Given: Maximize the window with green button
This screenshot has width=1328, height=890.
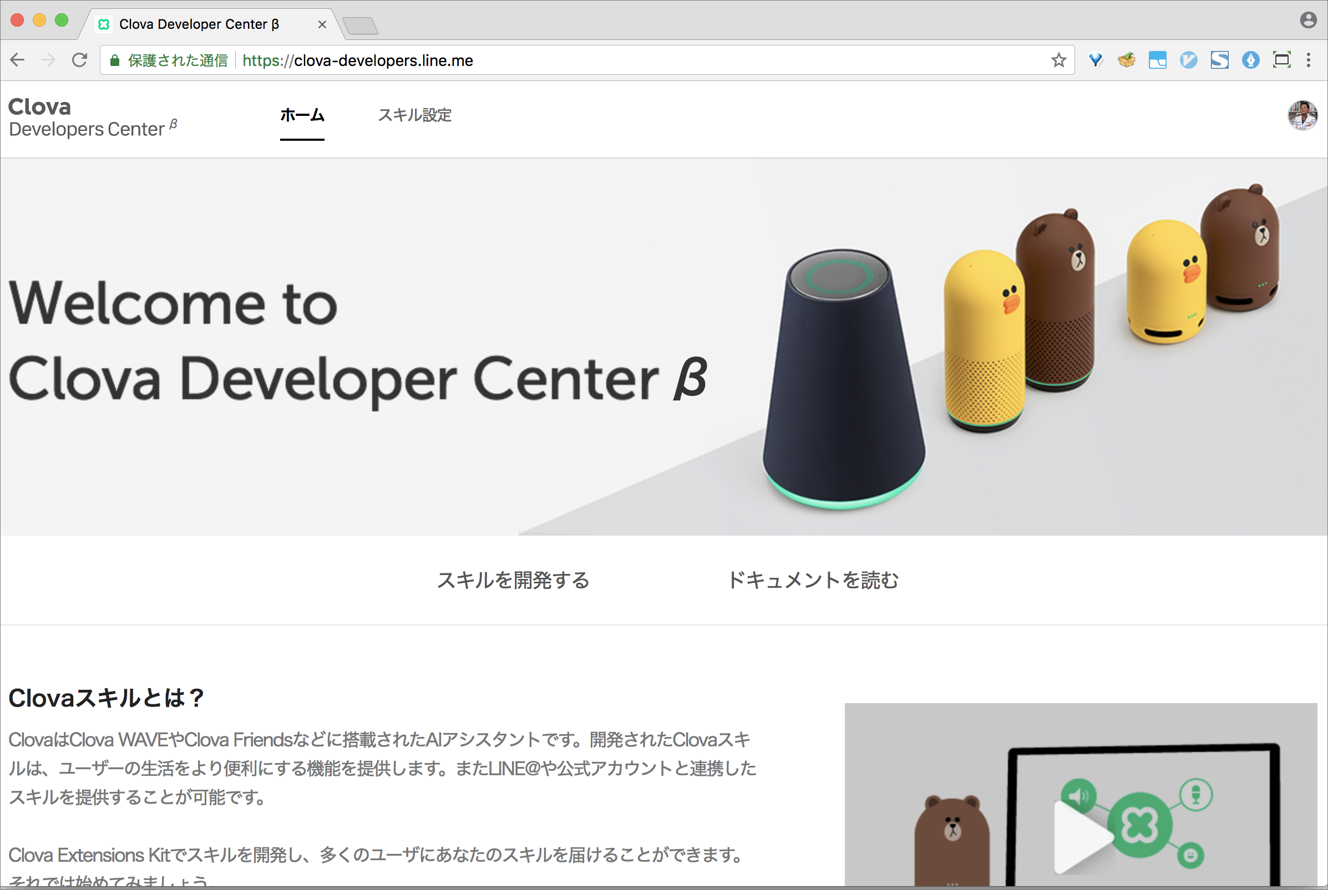Looking at the screenshot, I should pyautogui.click(x=62, y=21).
